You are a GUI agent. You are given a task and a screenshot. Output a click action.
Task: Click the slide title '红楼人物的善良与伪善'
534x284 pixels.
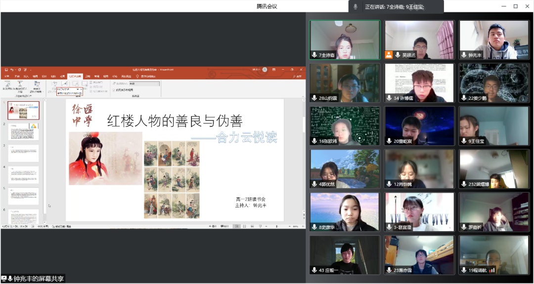pyautogui.click(x=175, y=120)
